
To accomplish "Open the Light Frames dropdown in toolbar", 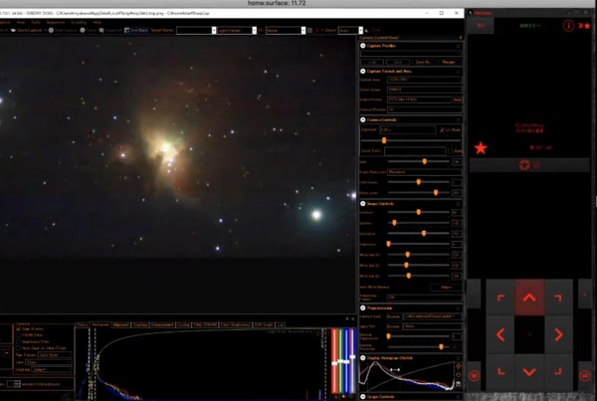I will coord(237,30).
